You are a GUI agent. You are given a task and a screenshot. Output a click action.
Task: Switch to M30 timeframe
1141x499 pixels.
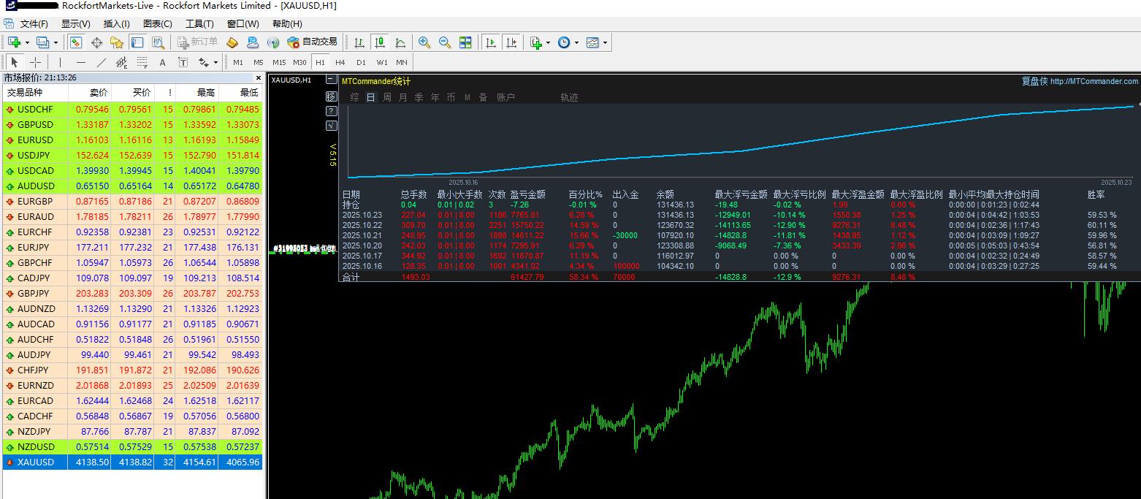299,62
